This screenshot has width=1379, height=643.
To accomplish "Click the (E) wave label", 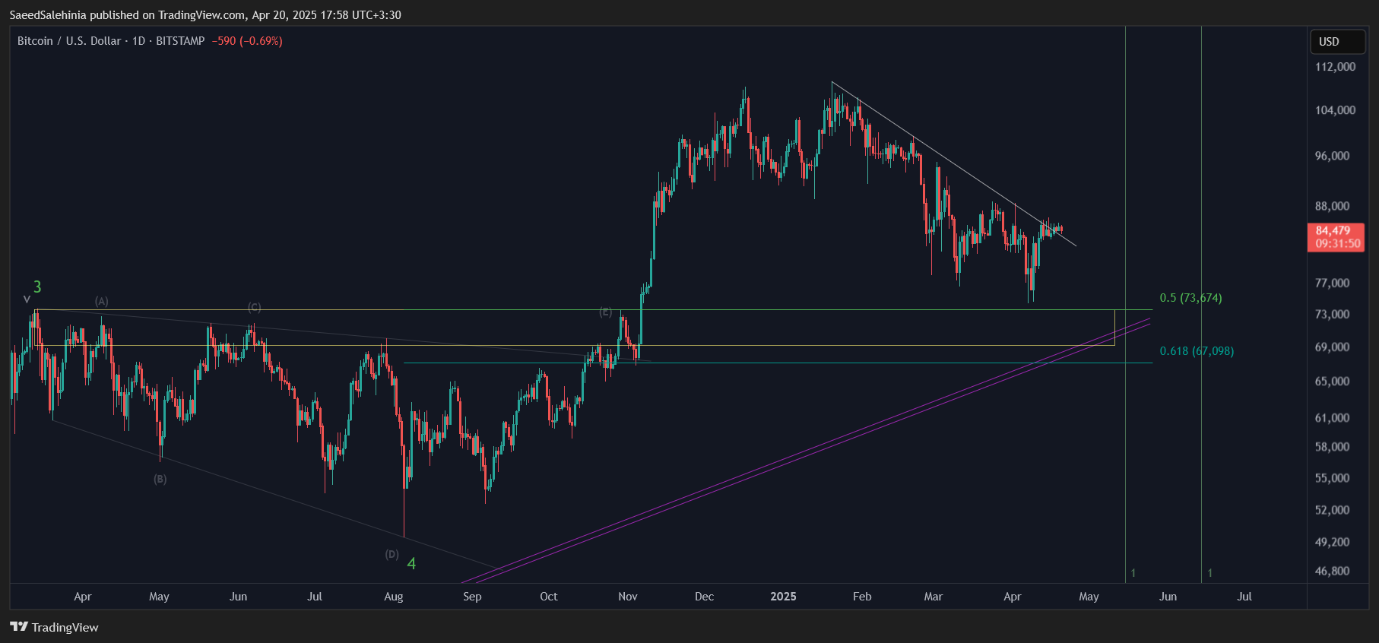I will [x=605, y=312].
